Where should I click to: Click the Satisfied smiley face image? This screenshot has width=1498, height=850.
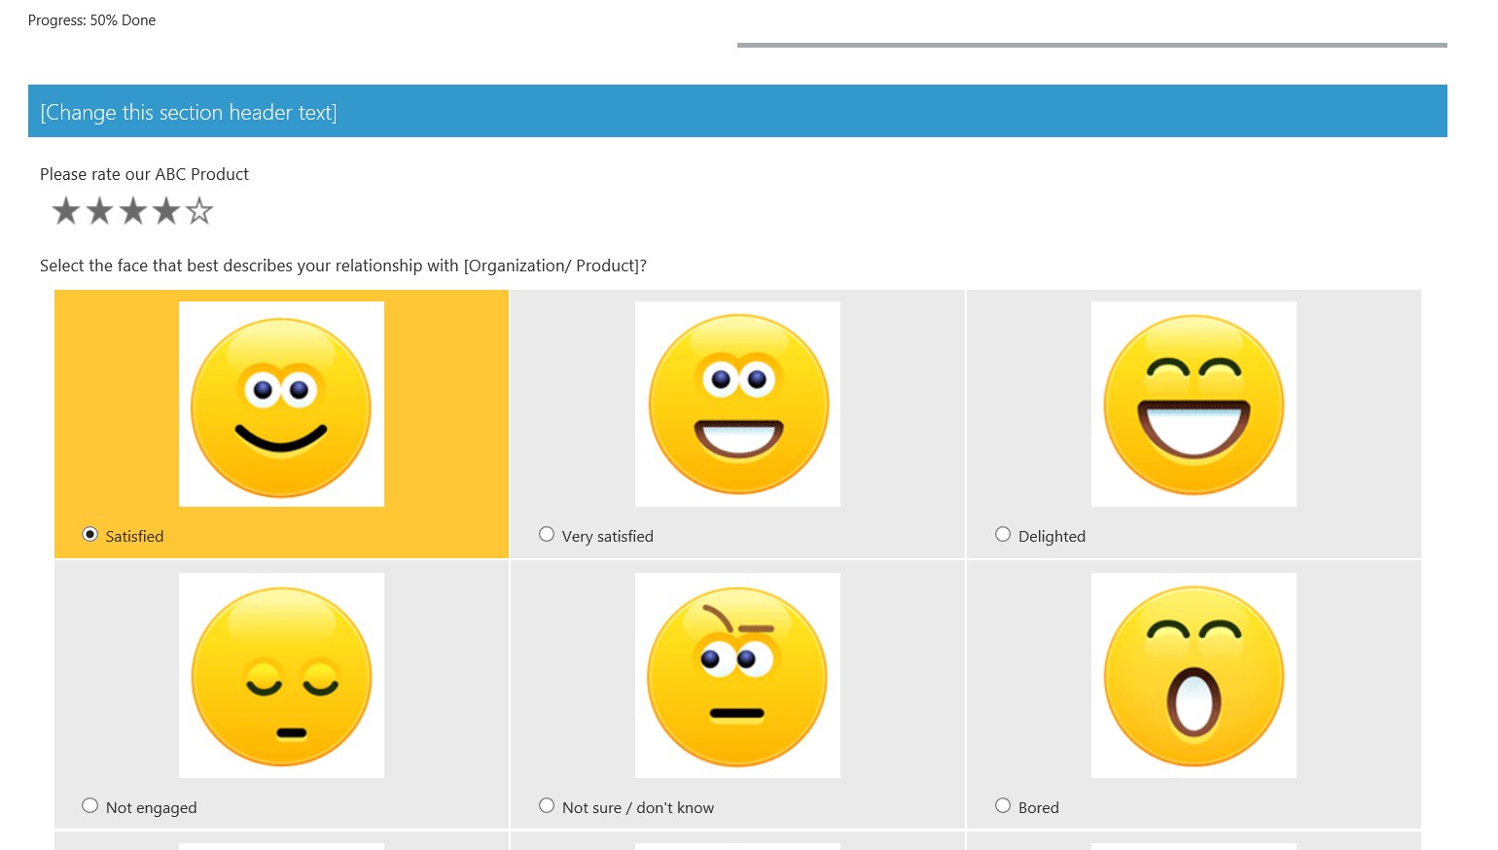[281, 404]
